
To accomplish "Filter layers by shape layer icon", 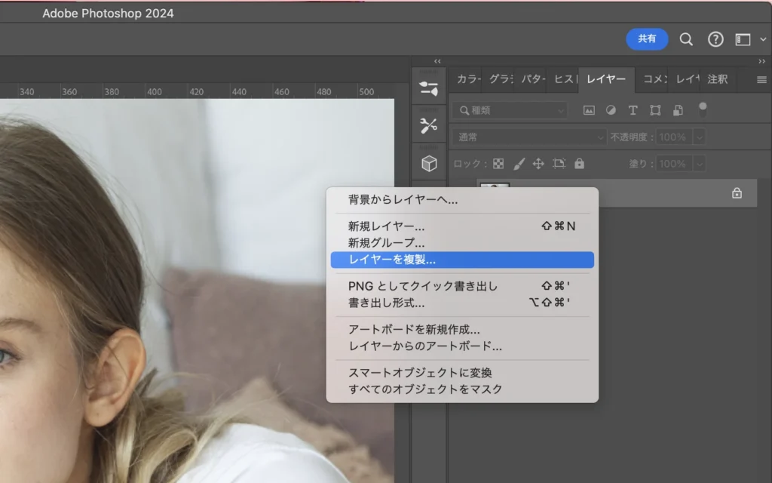I will [x=655, y=110].
